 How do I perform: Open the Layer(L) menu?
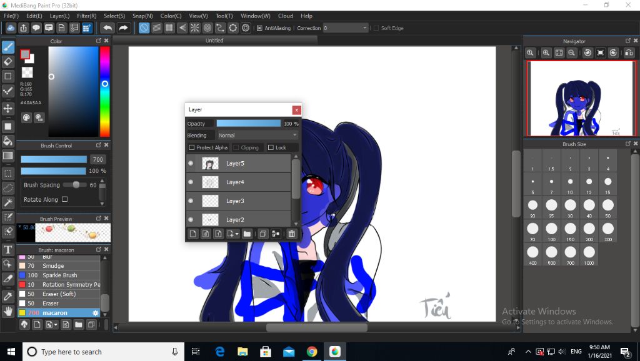click(x=59, y=16)
